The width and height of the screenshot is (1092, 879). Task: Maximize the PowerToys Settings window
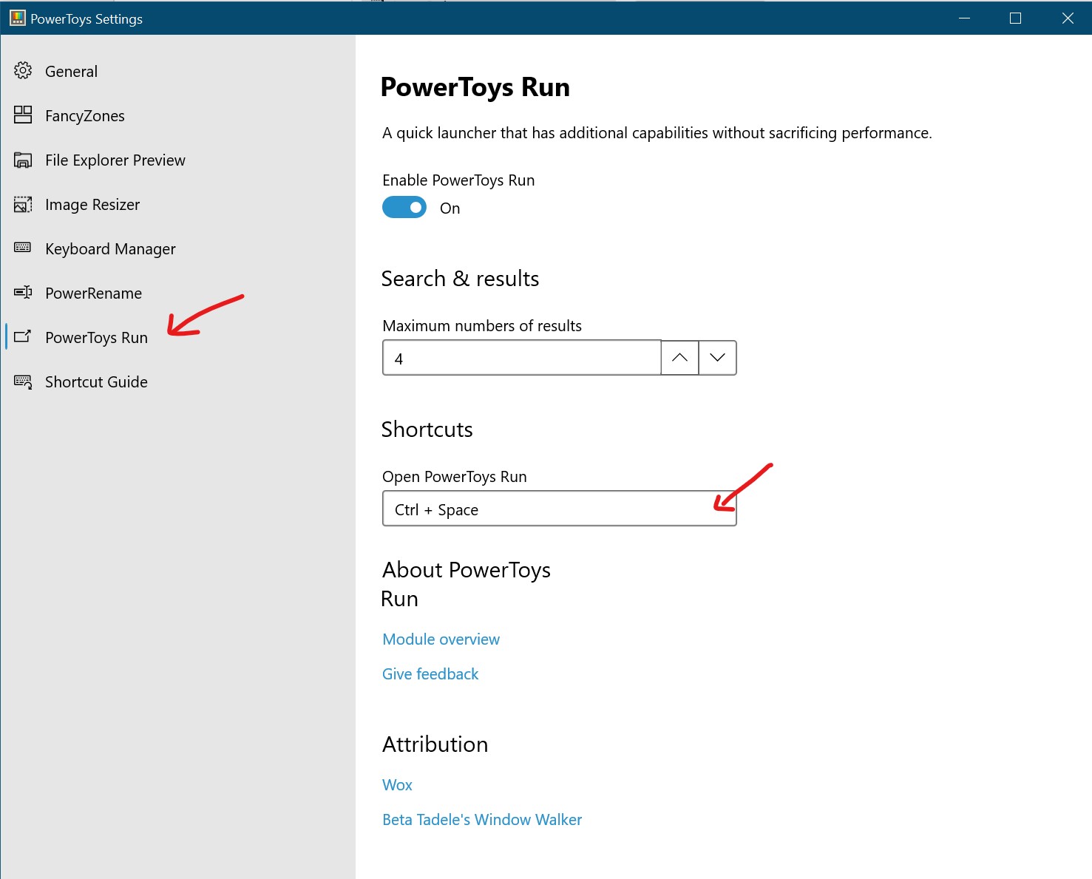(x=1015, y=18)
